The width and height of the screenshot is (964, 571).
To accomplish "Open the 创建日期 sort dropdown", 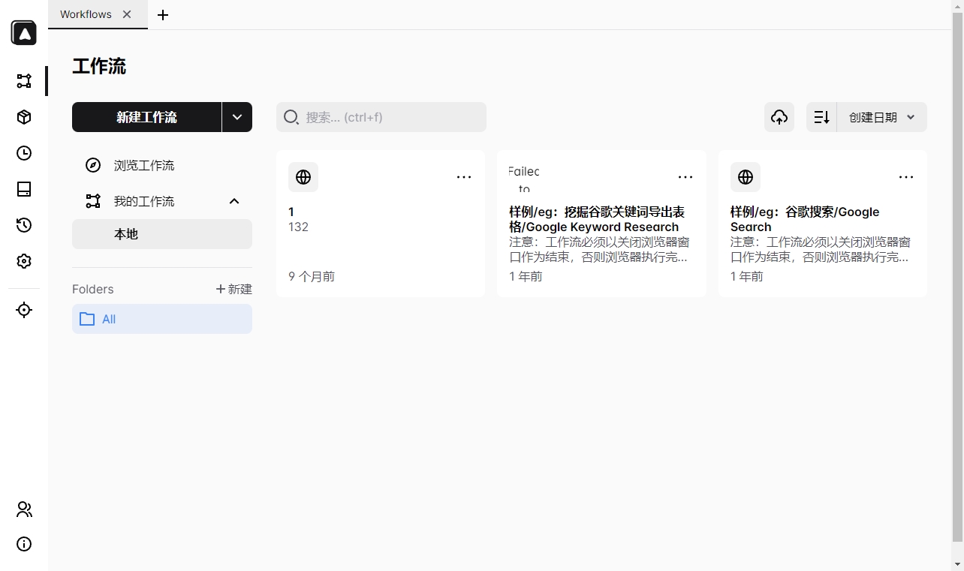I will (882, 117).
